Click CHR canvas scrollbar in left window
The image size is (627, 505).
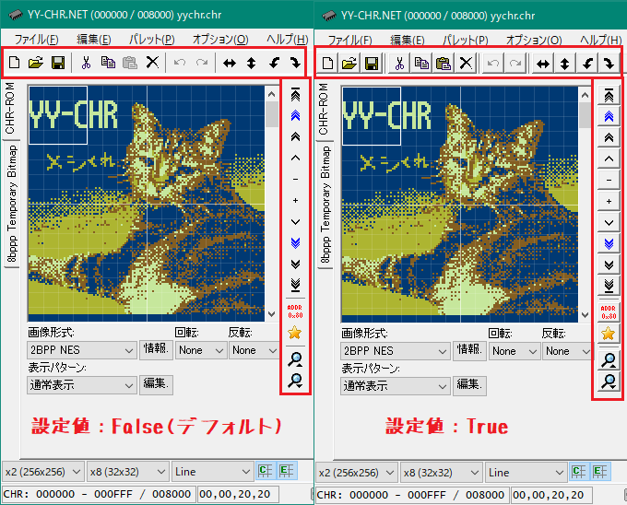tap(271, 204)
